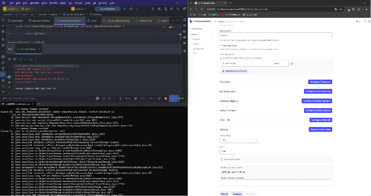Click the bootstrap server port field

pyautogui.click(x=280, y=64)
